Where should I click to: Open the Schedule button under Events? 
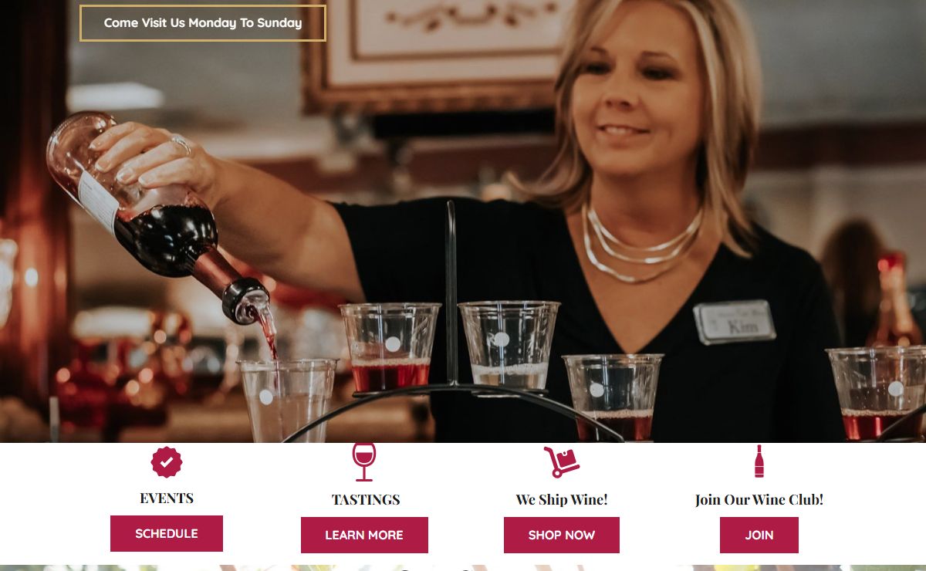point(167,533)
